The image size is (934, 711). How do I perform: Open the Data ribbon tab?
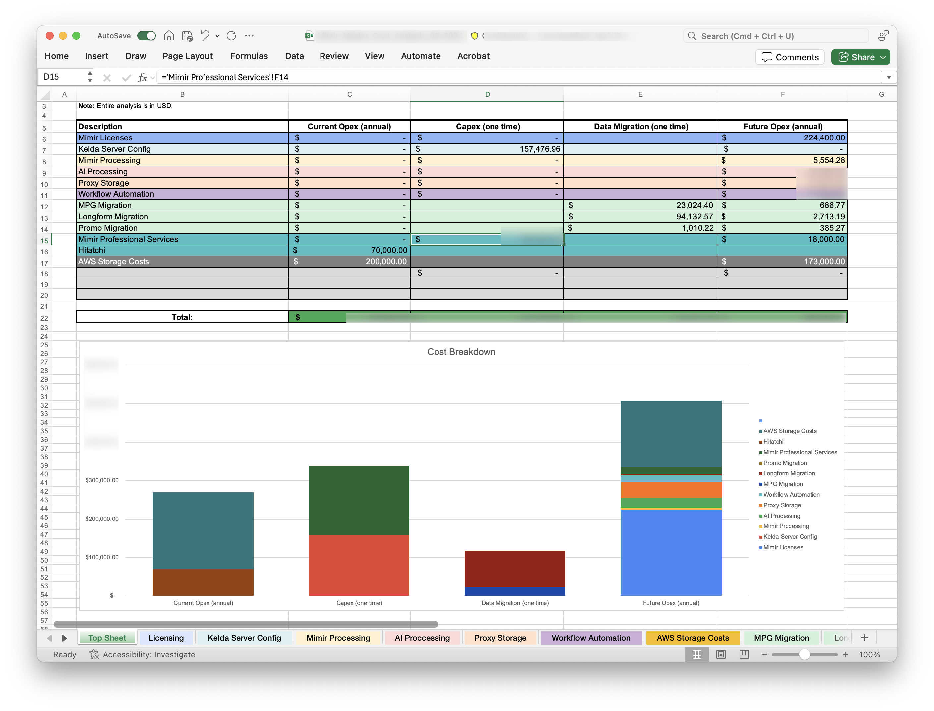[x=294, y=56]
